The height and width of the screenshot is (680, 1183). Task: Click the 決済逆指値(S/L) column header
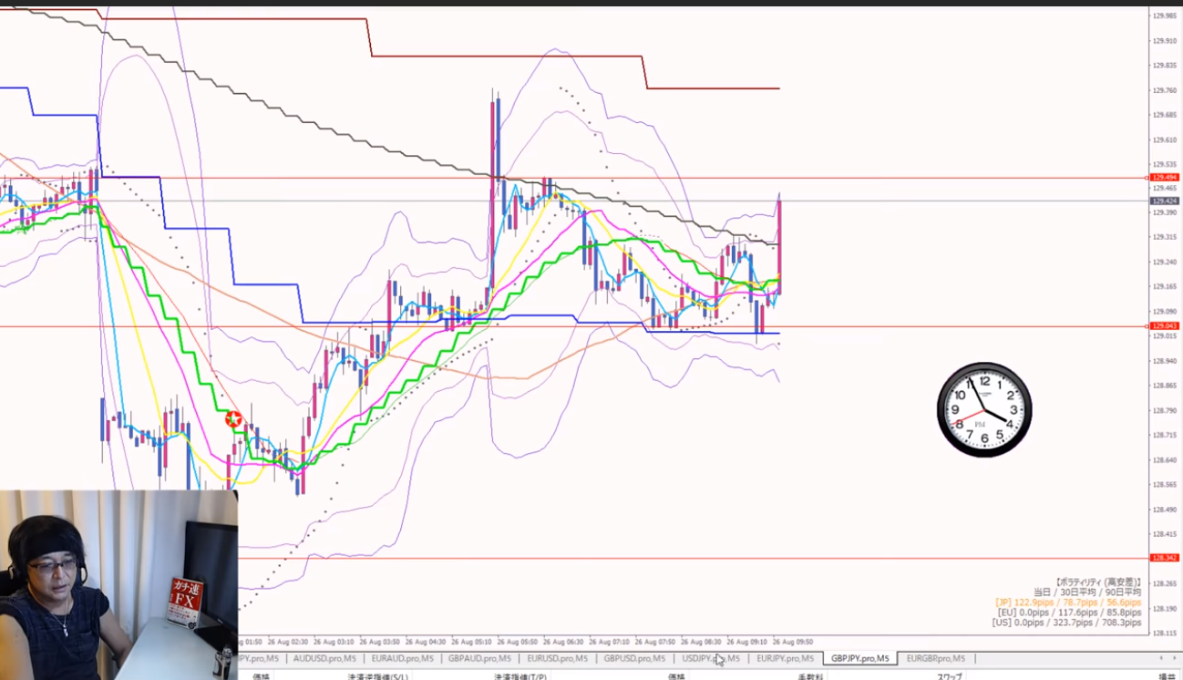coord(377,676)
